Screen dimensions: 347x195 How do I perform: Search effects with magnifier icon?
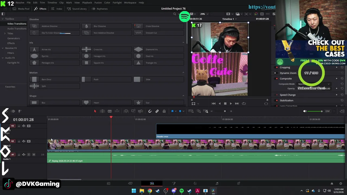[x=175, y=14]
